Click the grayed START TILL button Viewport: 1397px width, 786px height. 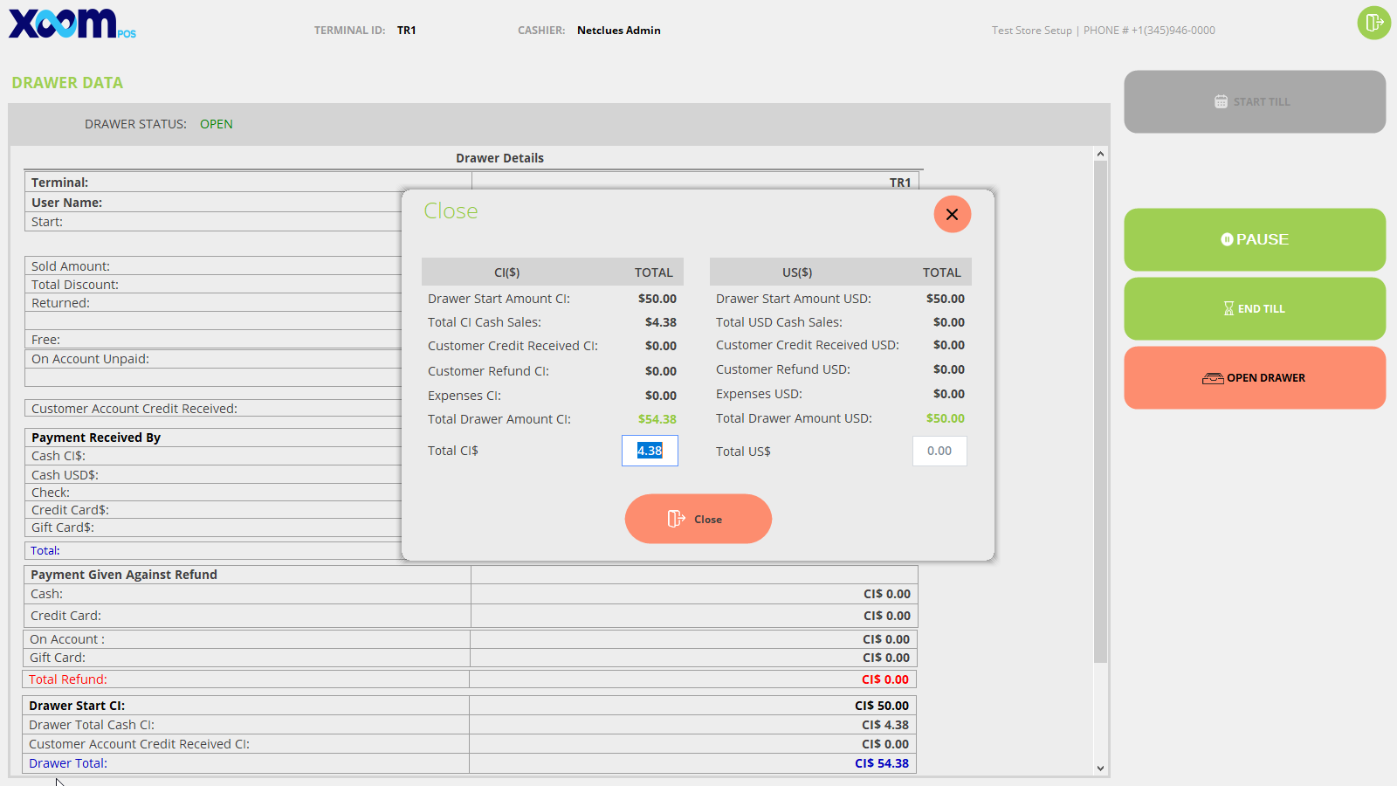click(1254, 102)
